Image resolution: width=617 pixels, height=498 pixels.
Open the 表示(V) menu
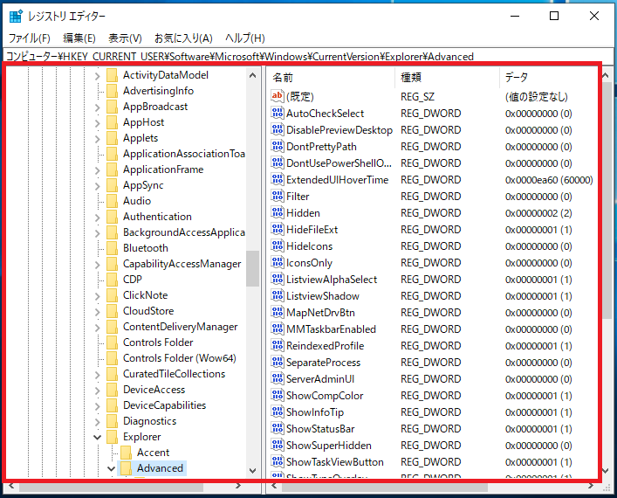(x=125, y=38)
